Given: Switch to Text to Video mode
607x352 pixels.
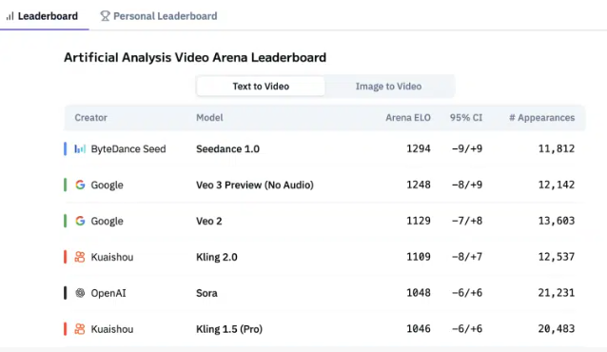Looking at the screenshot, I should 261,86.
